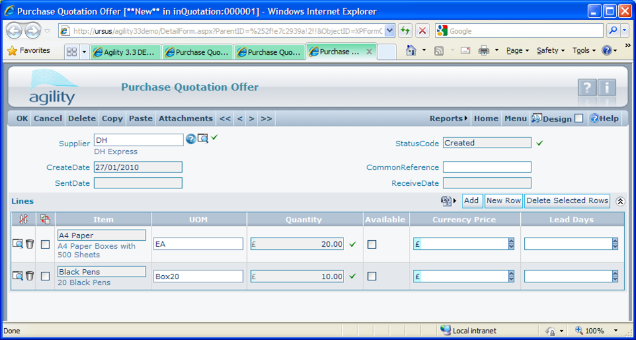The width and height of the screenshot is (636, 340).
Task: Click Attachments in the form toolbar
Action: pyautogui.click(x=185, y=118)
